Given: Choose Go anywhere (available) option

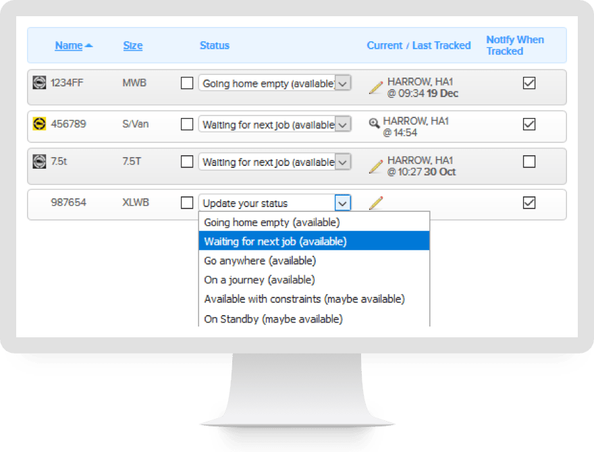Looking at the screenshot, I should pyautogui.click(x=314, y=260).
